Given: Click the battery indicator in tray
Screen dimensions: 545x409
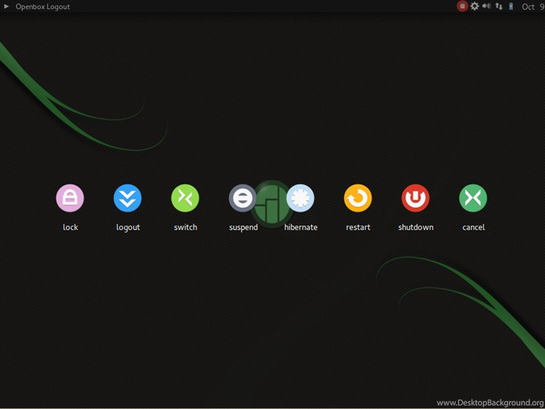Looking at the screenshot, I should click(x=511, y=6).
